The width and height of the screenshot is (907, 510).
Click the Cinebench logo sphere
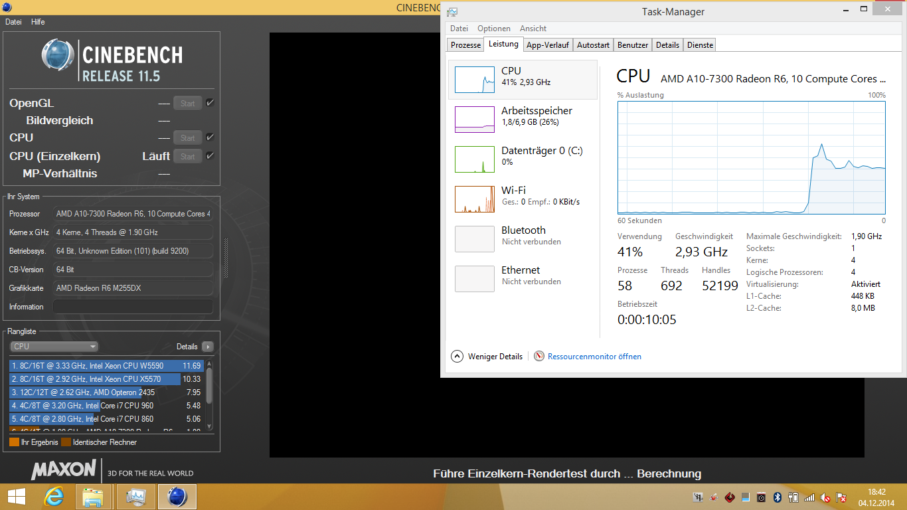[58, 55]
